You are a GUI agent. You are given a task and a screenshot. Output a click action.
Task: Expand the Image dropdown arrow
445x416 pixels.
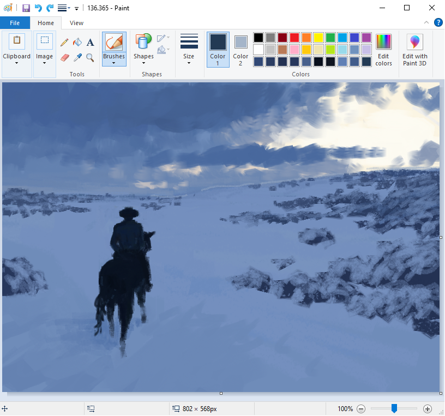[45, 63]
